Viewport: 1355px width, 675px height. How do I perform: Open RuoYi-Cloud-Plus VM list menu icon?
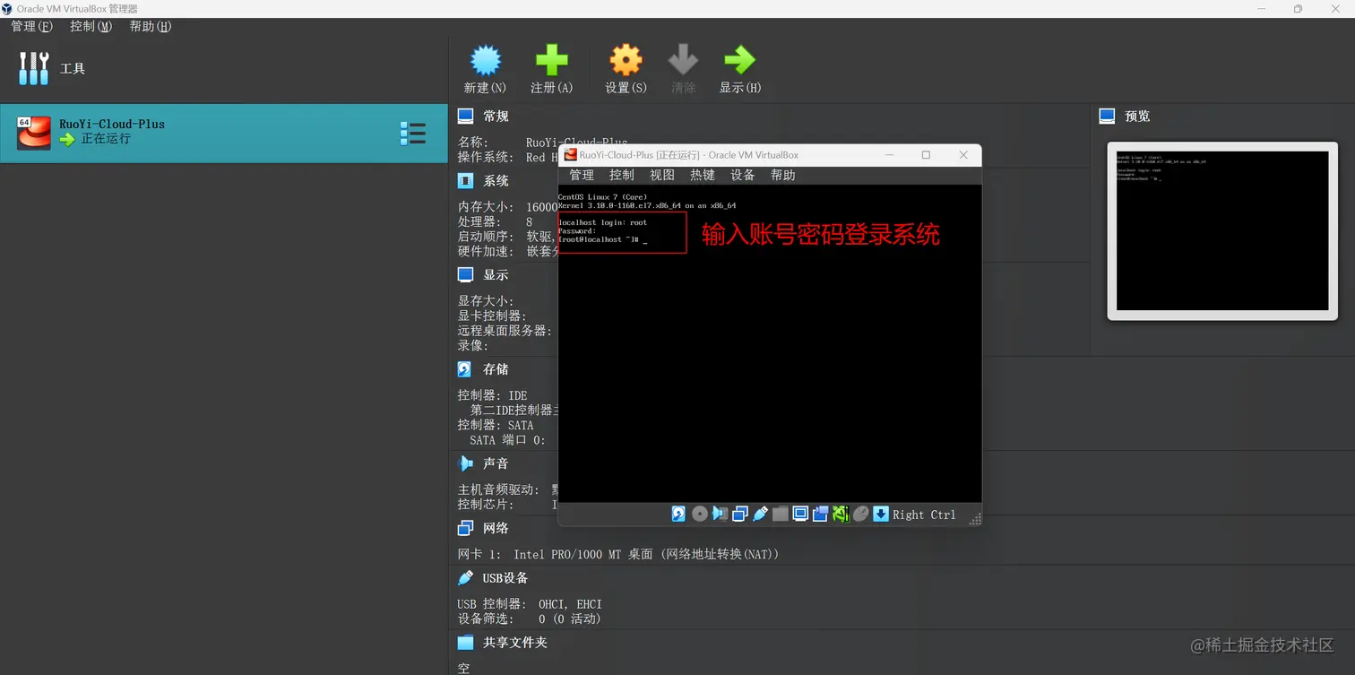(x=412, y=133)
